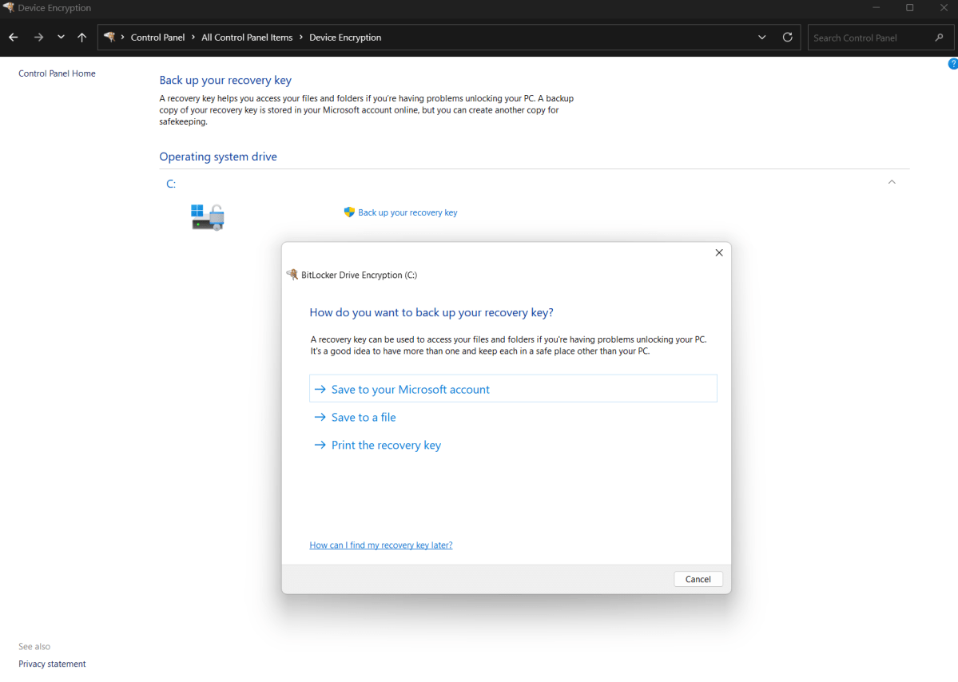Navigate to All Control Panel Items breadcrumb
The image size is (958, 682).
[247, 37]
